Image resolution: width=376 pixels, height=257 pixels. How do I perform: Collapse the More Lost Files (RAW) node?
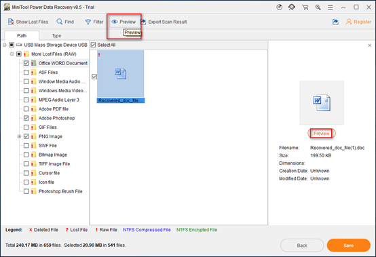click(12, 54)
